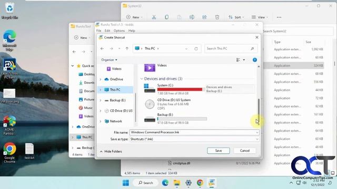Open AOMEI Partition desktop icon
This screenshot has width=337, height=189.
[9, 125]
